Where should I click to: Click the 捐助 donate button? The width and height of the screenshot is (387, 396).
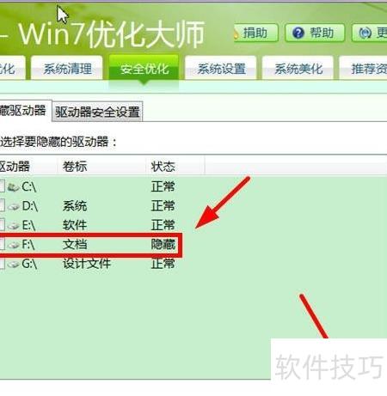point(255,33)
